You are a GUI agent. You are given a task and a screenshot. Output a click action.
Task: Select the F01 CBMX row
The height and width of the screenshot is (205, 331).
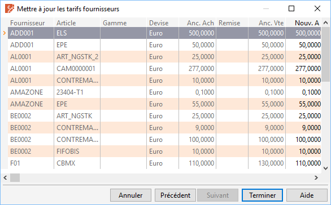(164, 163)
